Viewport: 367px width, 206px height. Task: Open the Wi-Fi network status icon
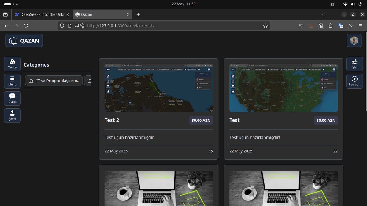tap(346, 4)
